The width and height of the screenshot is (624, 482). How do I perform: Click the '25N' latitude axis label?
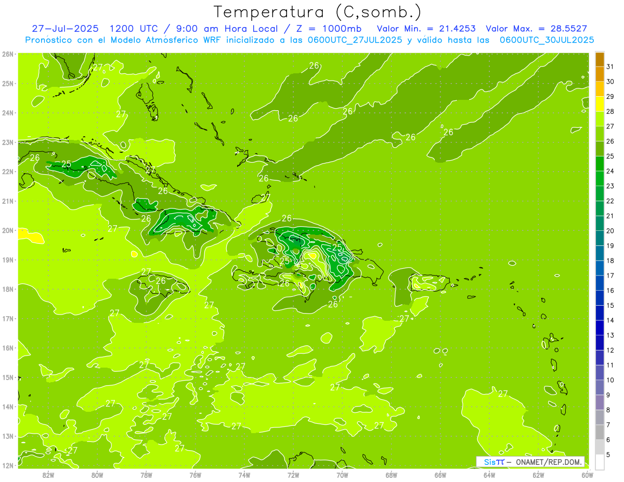click(x=8, y=83)
